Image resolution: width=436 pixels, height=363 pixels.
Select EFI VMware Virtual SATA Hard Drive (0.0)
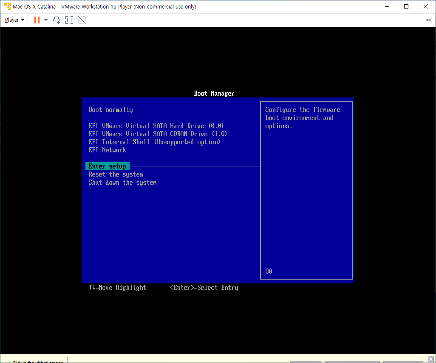[x=156, y=126]
